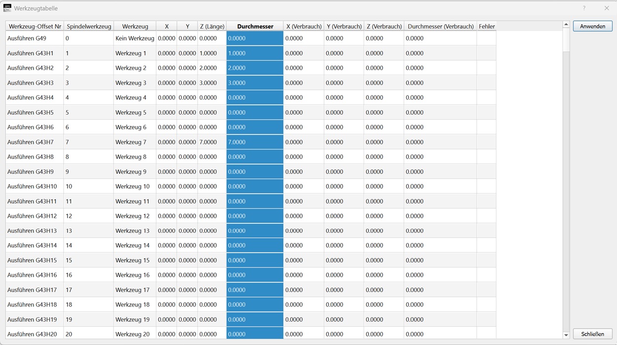617x345 pixels.
Task: Click the Y (Verbrauch) column header
Action: (x=344, y=26)
